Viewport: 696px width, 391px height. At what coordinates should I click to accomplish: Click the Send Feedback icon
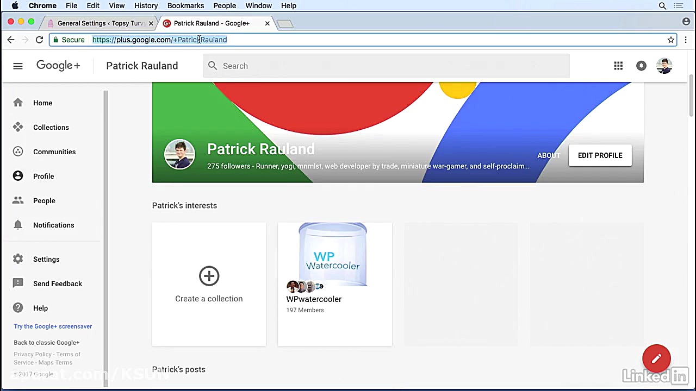tap(18, 283)
